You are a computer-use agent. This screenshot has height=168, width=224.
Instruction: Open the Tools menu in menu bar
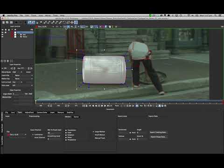(x=56, y=15)
